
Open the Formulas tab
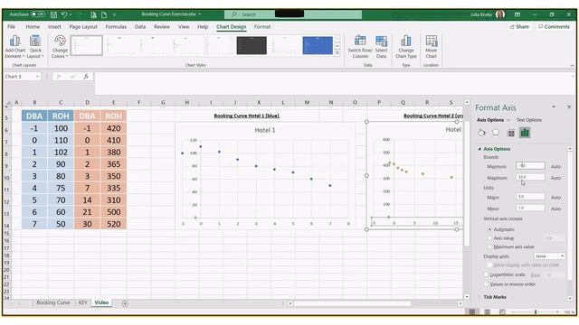116,27
